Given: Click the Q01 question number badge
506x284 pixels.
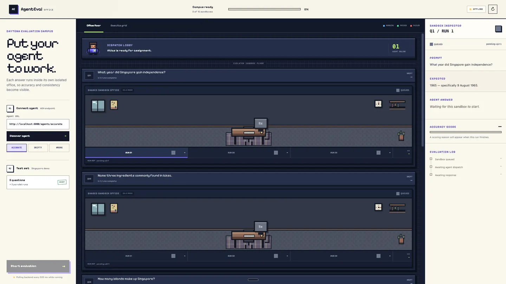Looking at the screenshot, I should 89,76.
